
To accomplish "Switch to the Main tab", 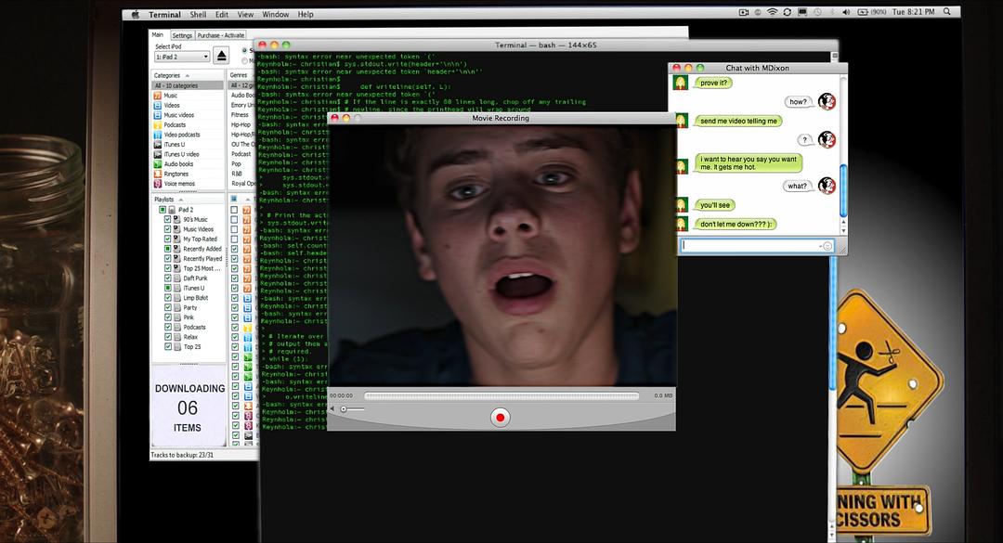I will [x=158, y=35].
